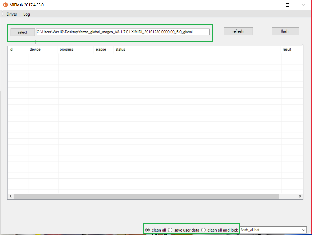The width and height of the screenshot is (312, 235).
Task: Click the progress column header
Action: point(76,50)
